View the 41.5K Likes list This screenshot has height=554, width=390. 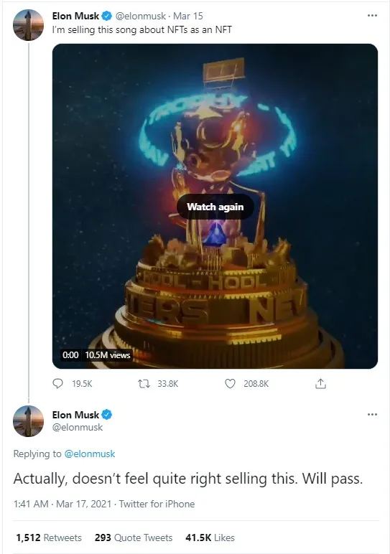point(210,537)
